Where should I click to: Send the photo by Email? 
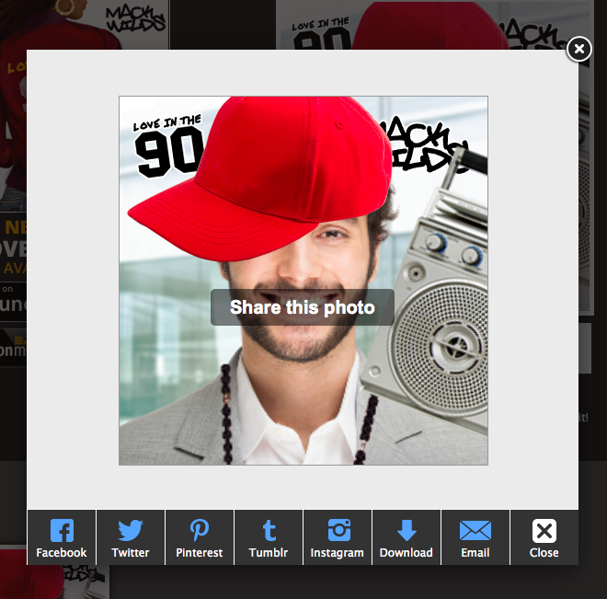(475, 537)
